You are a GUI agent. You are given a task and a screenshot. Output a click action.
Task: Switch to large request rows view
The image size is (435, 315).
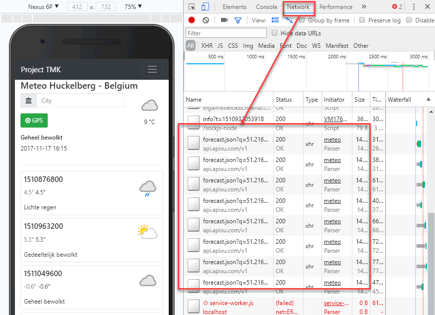pos(275,20)
